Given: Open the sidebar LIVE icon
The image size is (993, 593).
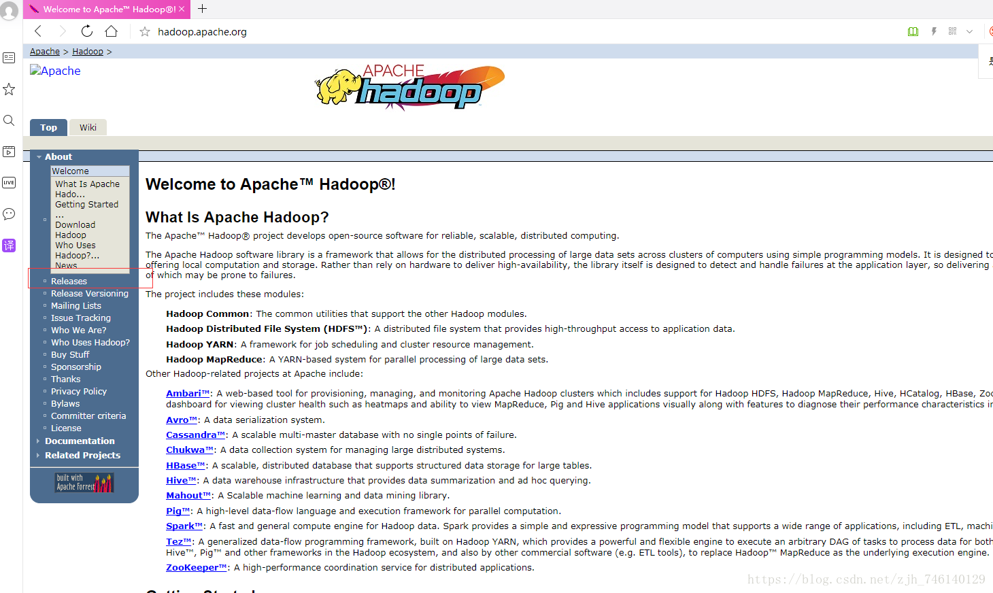Looking at the screenshot, I should tap(9, 182).
